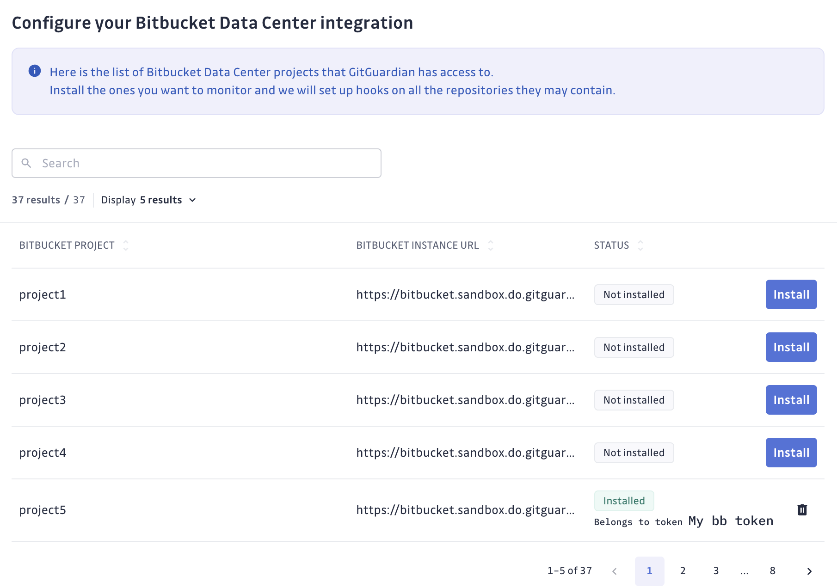Focus the Search input field
The height and width of the screenshot is (588, 837).
(x=197, y=163)
